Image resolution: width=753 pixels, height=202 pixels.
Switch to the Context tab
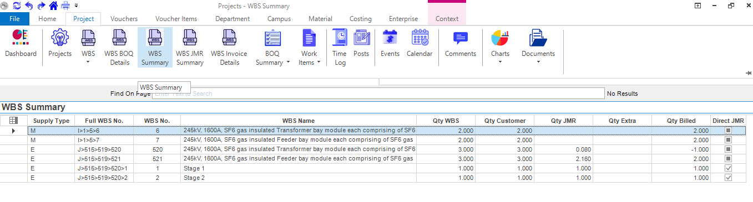click(x=447, y=18)
